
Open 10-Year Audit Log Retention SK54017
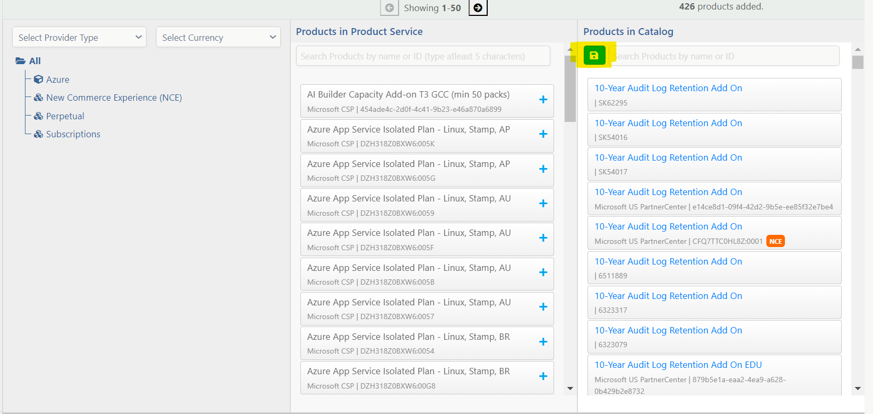[x=668, y=157]
